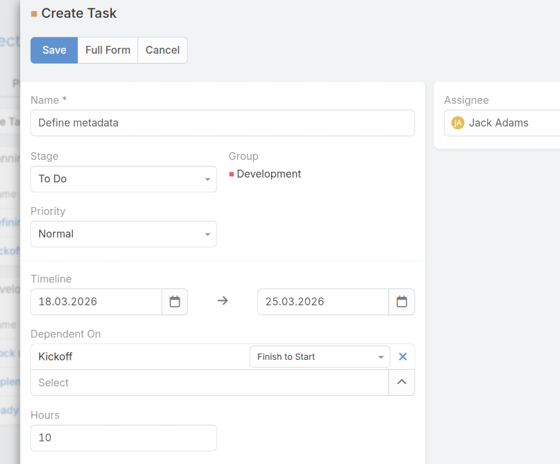Collapse the dependency select list chevron
This screenshot has height=464, width=560.
401,382
